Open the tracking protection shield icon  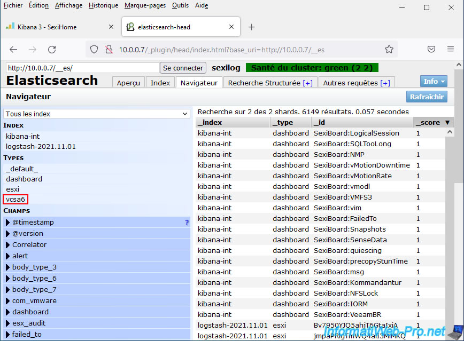click(x=94, y=49)
